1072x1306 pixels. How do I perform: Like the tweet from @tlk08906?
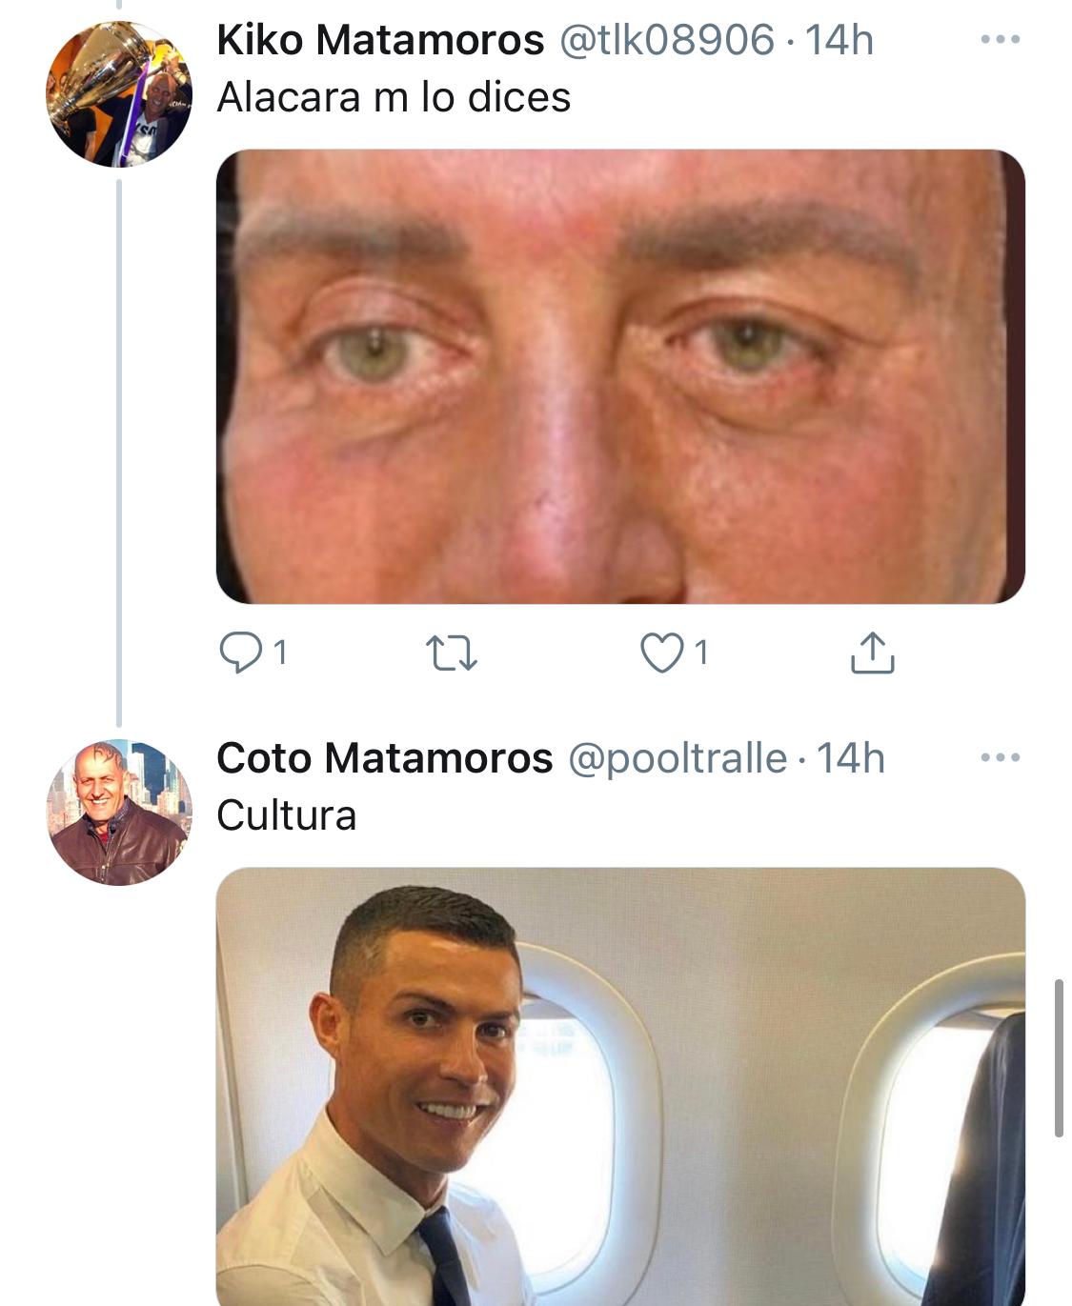tap(661, 653)
